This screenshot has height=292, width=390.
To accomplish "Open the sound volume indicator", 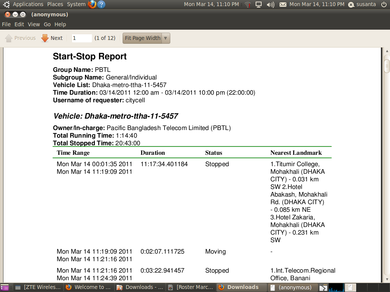I will [x=270, y=5].
